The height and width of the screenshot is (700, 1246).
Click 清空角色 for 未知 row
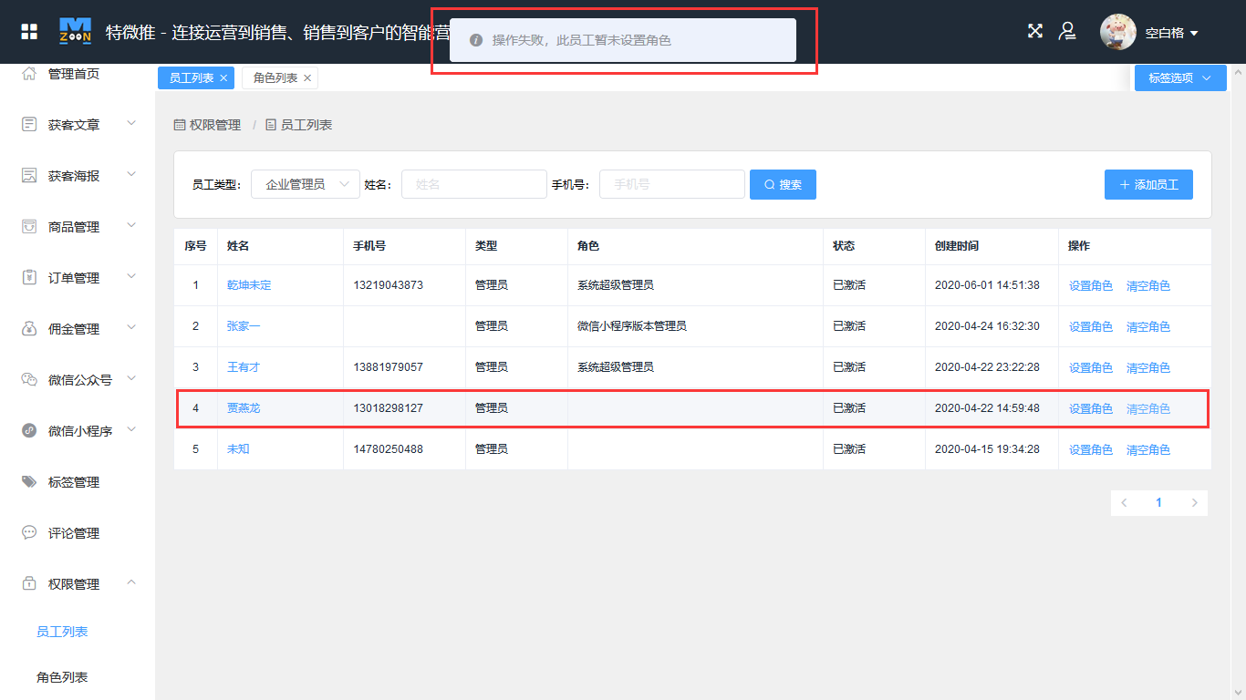click(x=1148, y=449)
